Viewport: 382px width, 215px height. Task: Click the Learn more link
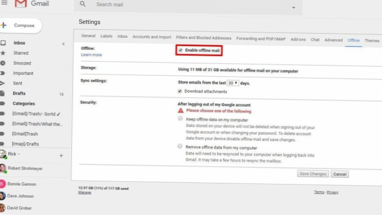tap(91, 54)
